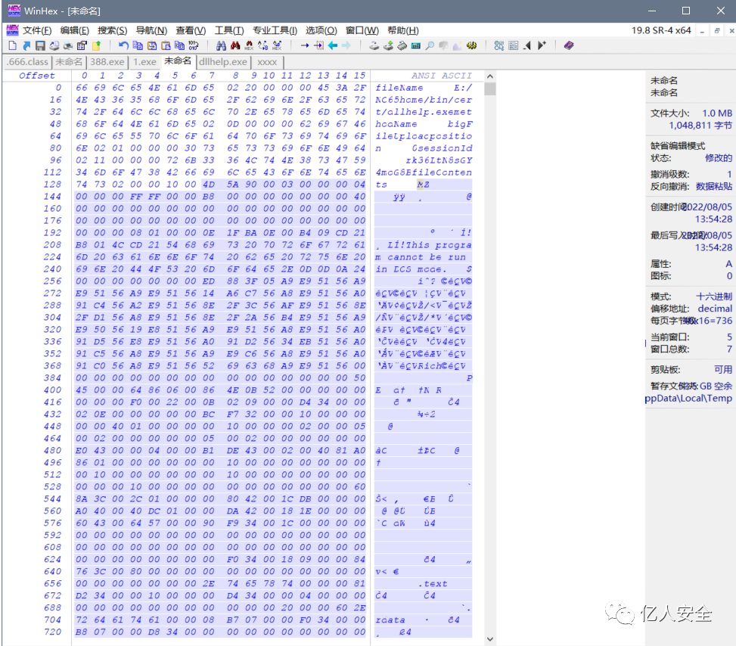Image resolution: width=736 pixels, height=646 pixels.
Task: Click the '.text' section name in ASCII column
Action: click(x=433, y=583)
